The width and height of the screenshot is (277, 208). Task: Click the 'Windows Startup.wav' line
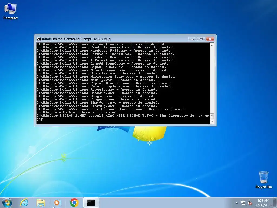(x=97, y=106)
